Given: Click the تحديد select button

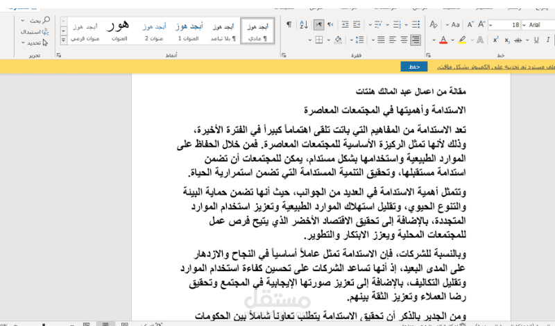Looking at the screenshot, I should 37,43.
